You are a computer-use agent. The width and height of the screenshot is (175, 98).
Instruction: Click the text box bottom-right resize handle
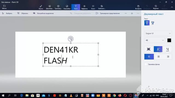[98, 66]
